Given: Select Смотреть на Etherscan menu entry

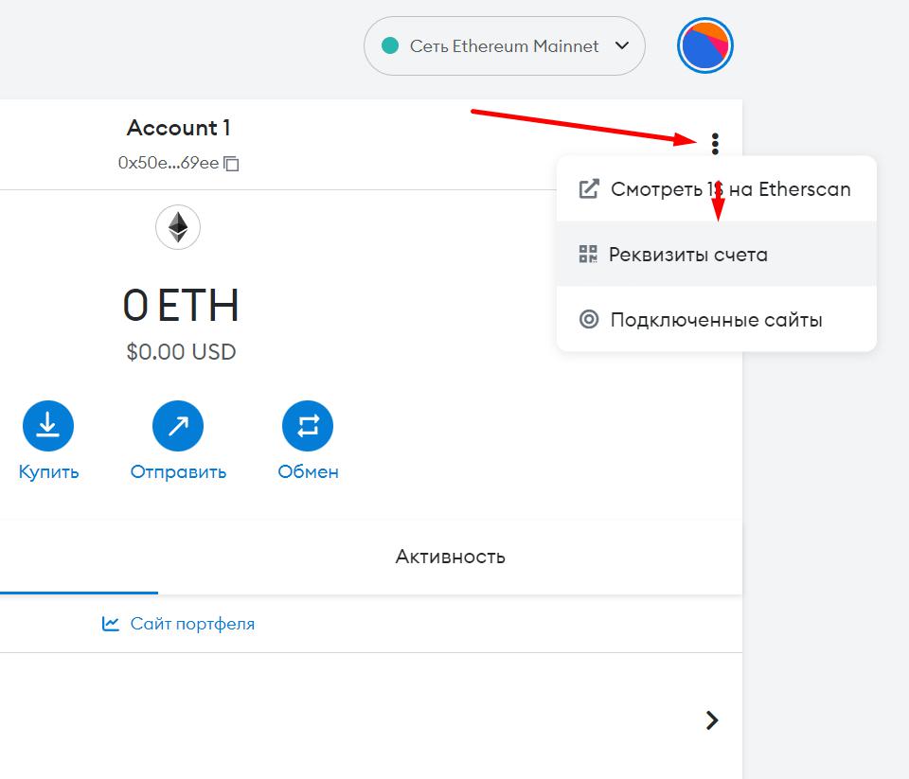Looking at the screenshot, I should coord(729,187).
